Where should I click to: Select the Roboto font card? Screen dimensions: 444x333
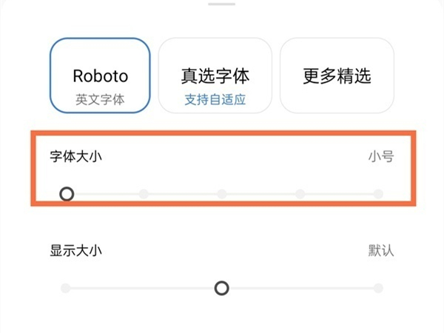(x=100, y=75)
